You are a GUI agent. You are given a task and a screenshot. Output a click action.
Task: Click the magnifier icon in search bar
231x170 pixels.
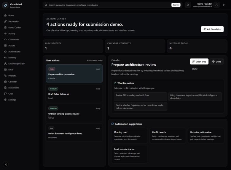[x=46, y=5]
